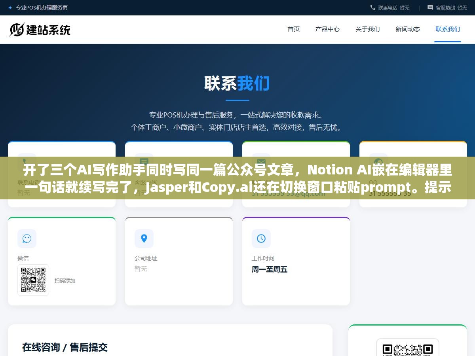
Task: Click the 公司地址 label
Action: coord(146,258)
